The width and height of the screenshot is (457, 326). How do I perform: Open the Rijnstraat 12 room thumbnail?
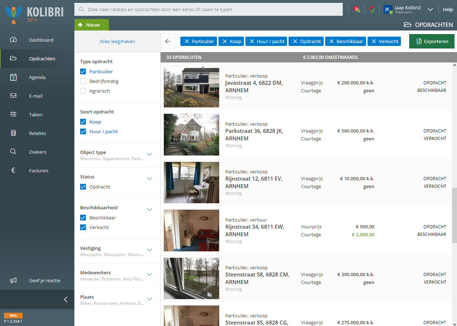point(191,182)
